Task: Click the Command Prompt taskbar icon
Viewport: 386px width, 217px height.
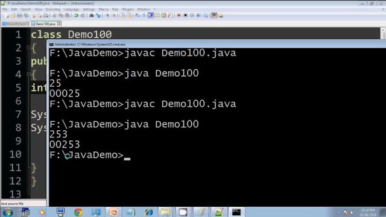Action: [236, 212]
